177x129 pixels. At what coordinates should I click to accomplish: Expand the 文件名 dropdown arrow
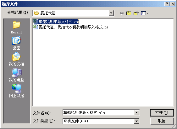136,112
